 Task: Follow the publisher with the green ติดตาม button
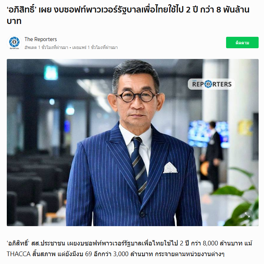pos(242,43)
